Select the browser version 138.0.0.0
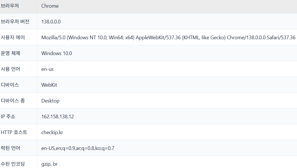The width and height of the screenshot is (297, 168). click(51, 21)
